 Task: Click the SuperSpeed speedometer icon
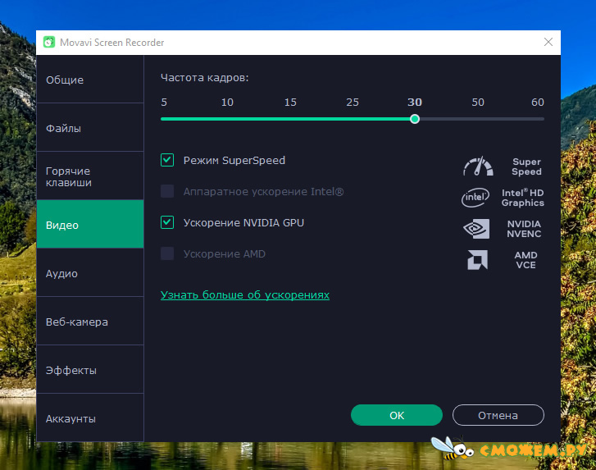point(478,167)
